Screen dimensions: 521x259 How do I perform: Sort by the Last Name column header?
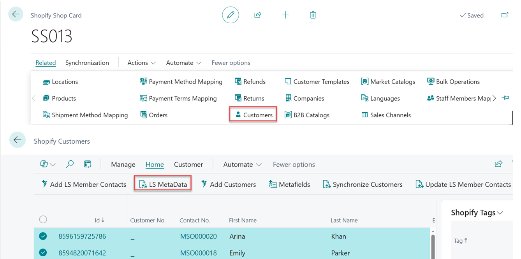point(344,220)
